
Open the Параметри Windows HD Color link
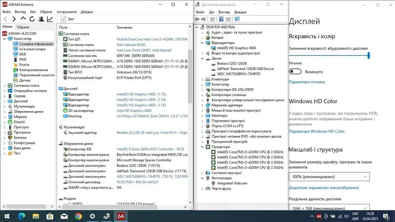[316, 131]
